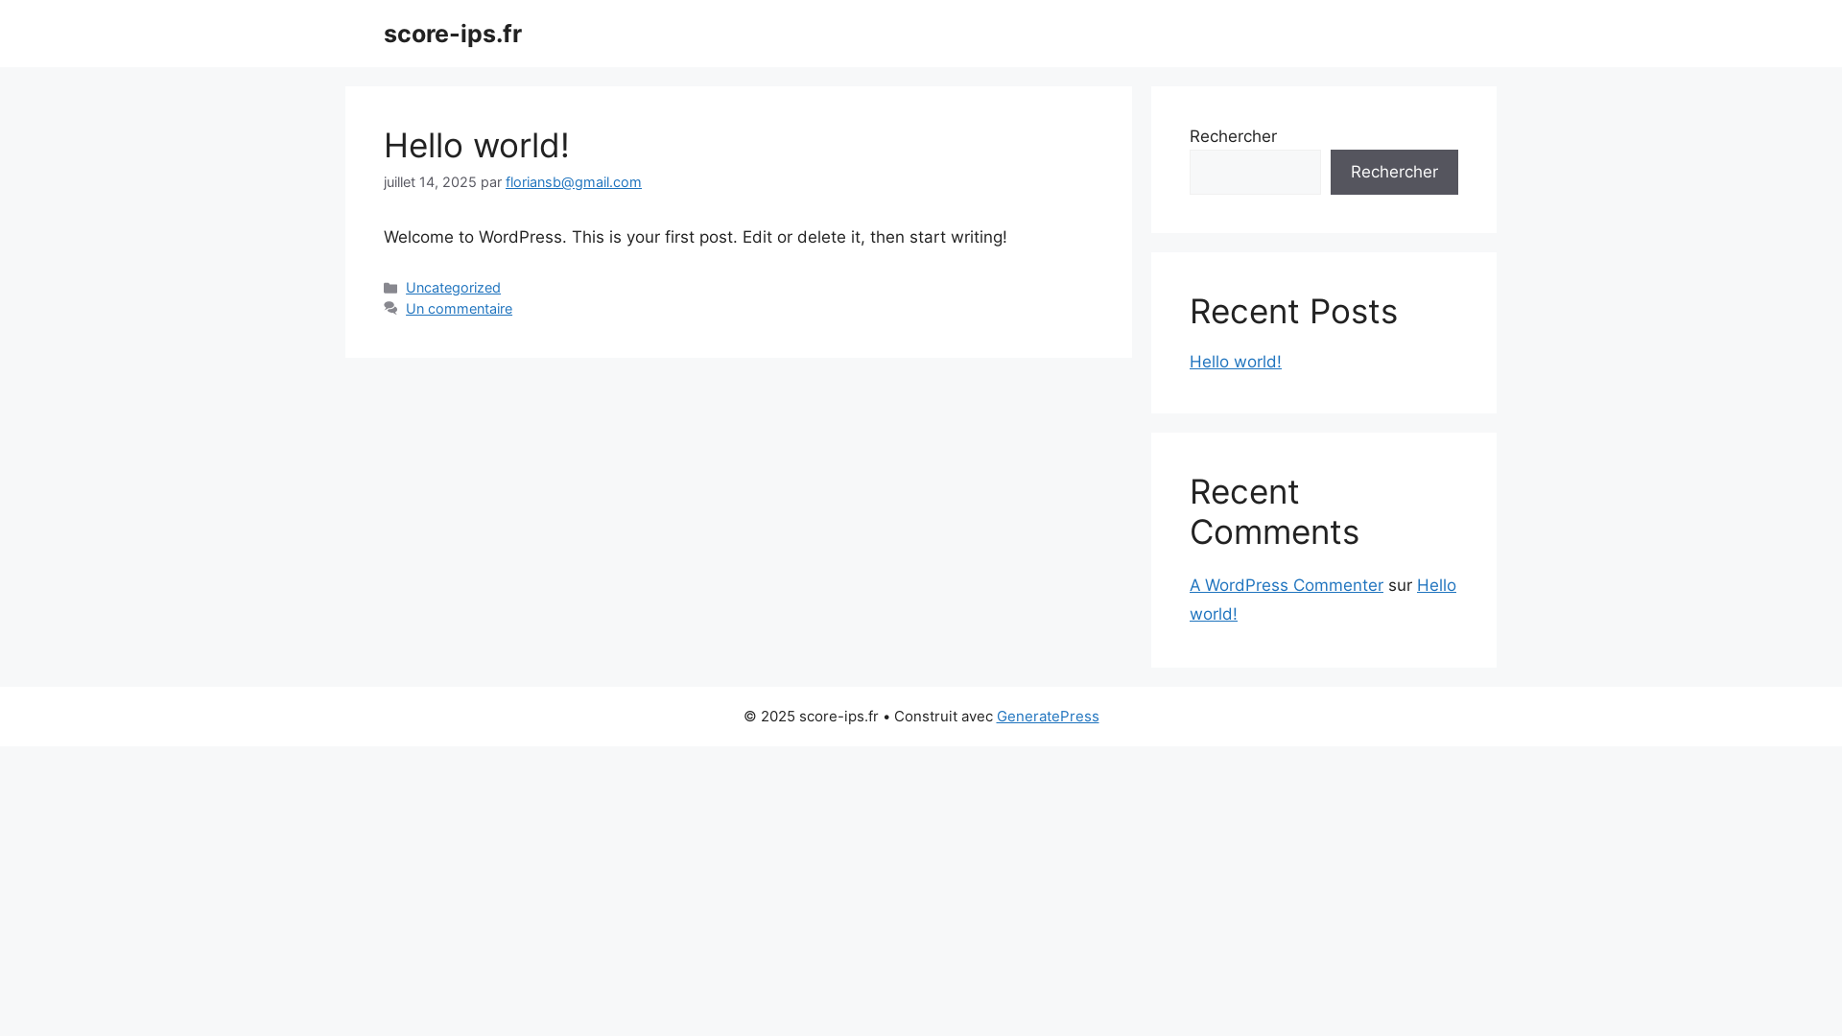The width and height of the screenshot is (1842, 1036).
Task: Click the Welcome to WordPress paragraph text
Action: click(696, 237)
